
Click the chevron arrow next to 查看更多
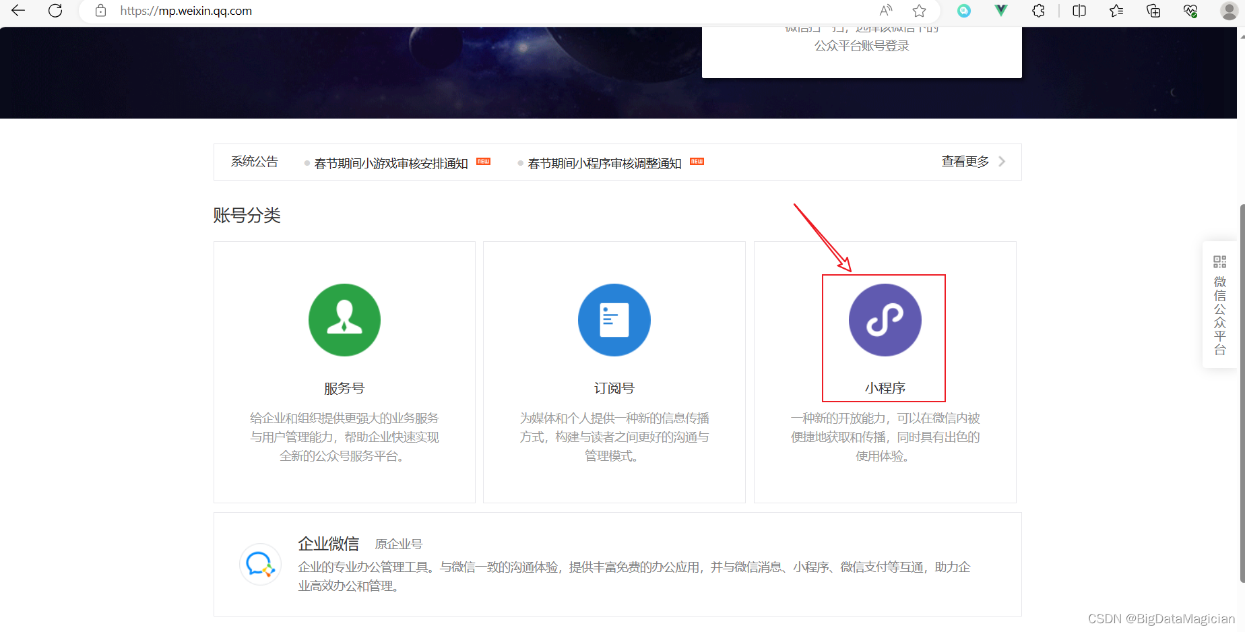[1002, 162]
